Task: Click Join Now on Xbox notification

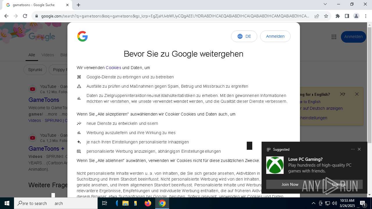Action: tap(290, 184)
